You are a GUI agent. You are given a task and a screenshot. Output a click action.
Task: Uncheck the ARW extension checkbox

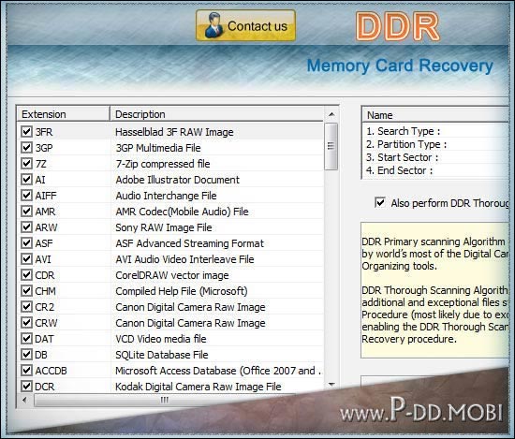point(26,227)
